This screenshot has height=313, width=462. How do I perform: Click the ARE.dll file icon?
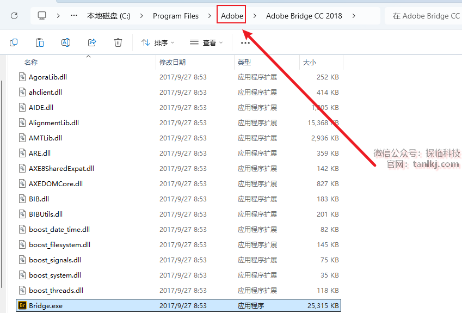(x=22, y=154)
